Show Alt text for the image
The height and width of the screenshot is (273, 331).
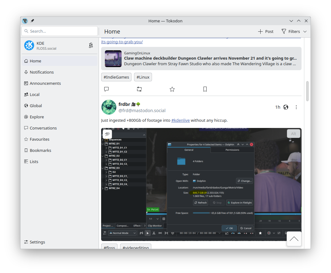click(x=293, y=134)
